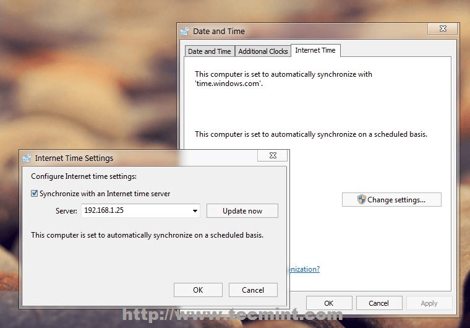The width and height of the screenshot is (470, 328).
Task: Expand the Server dropdown arrow
Action: tap(195, 211)
